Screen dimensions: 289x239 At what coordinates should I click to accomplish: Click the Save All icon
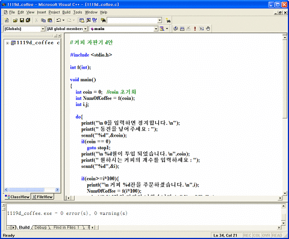tap(28, 20)
